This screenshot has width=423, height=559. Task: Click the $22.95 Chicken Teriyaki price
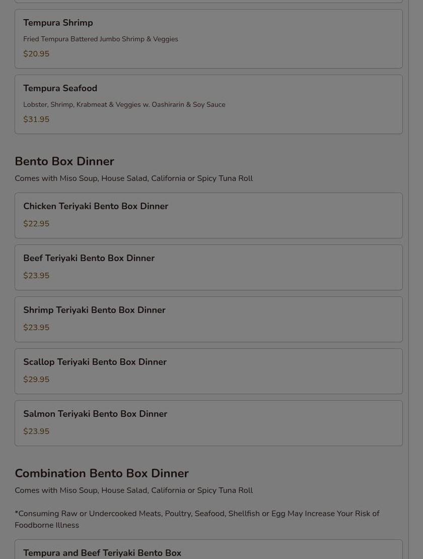tap(36, 223)
